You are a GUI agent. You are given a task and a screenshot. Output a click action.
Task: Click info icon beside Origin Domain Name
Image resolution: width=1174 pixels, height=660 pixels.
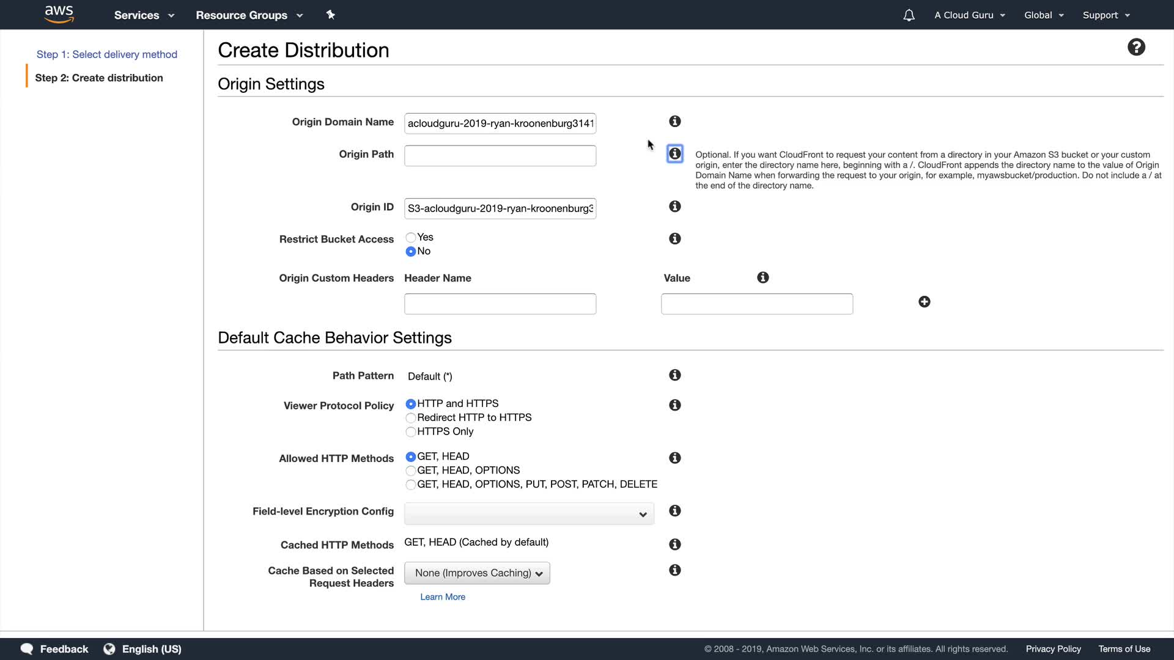pyautogui.click(x=674, y=122)
